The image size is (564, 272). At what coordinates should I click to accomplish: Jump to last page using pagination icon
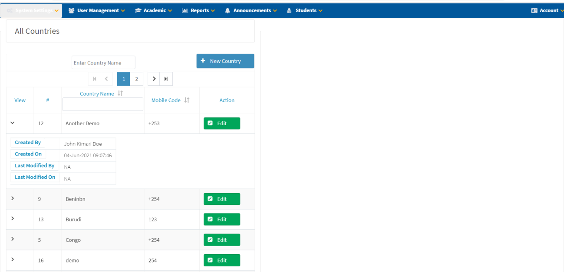coord(166,79)
